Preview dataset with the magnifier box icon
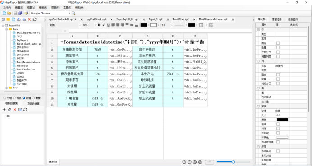The height and width of the screenshot is (166, 312). [20, 110]
